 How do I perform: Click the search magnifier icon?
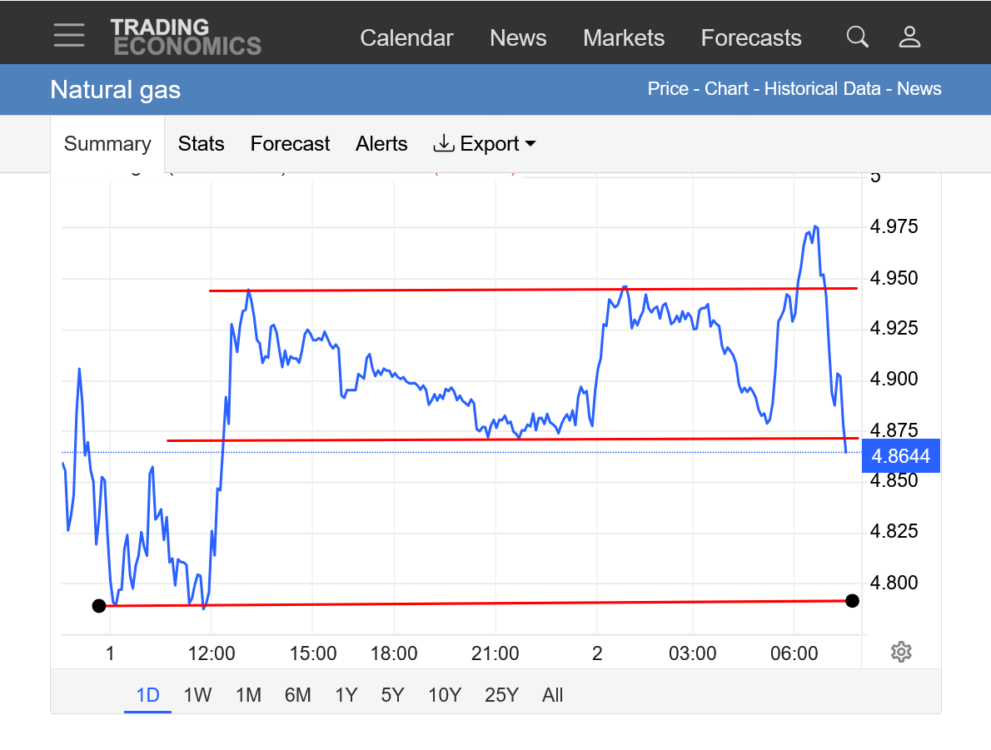(857, 37)
